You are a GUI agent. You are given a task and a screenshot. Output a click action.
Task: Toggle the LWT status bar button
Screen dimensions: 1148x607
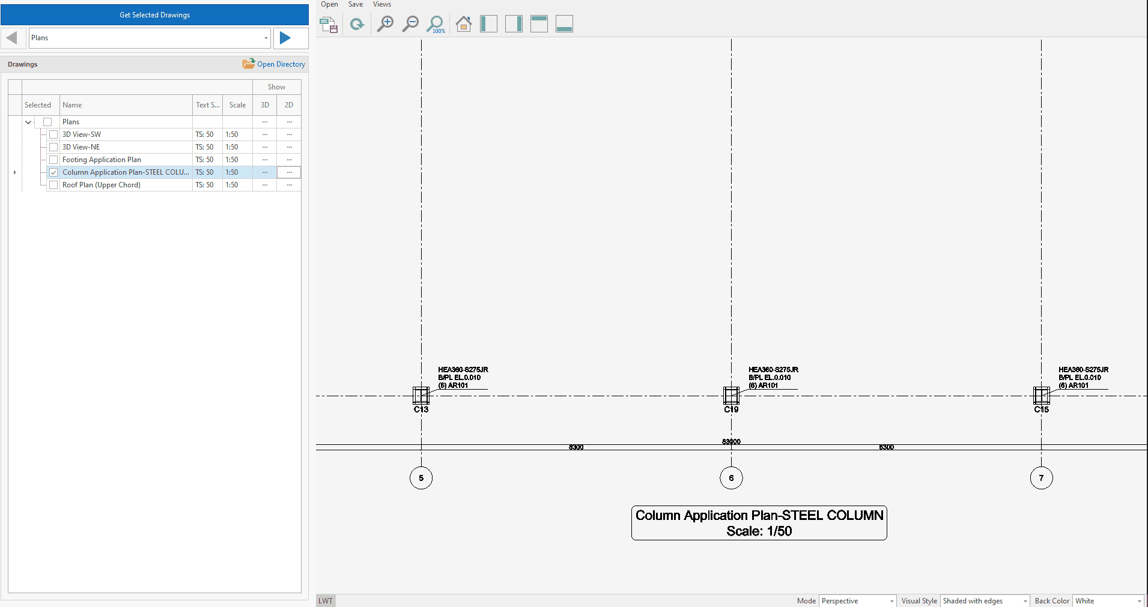point(326,601)
